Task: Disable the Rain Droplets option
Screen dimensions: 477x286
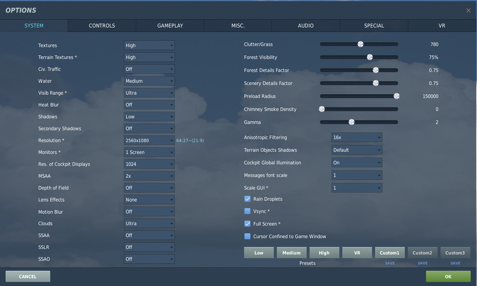Action: 247,199
